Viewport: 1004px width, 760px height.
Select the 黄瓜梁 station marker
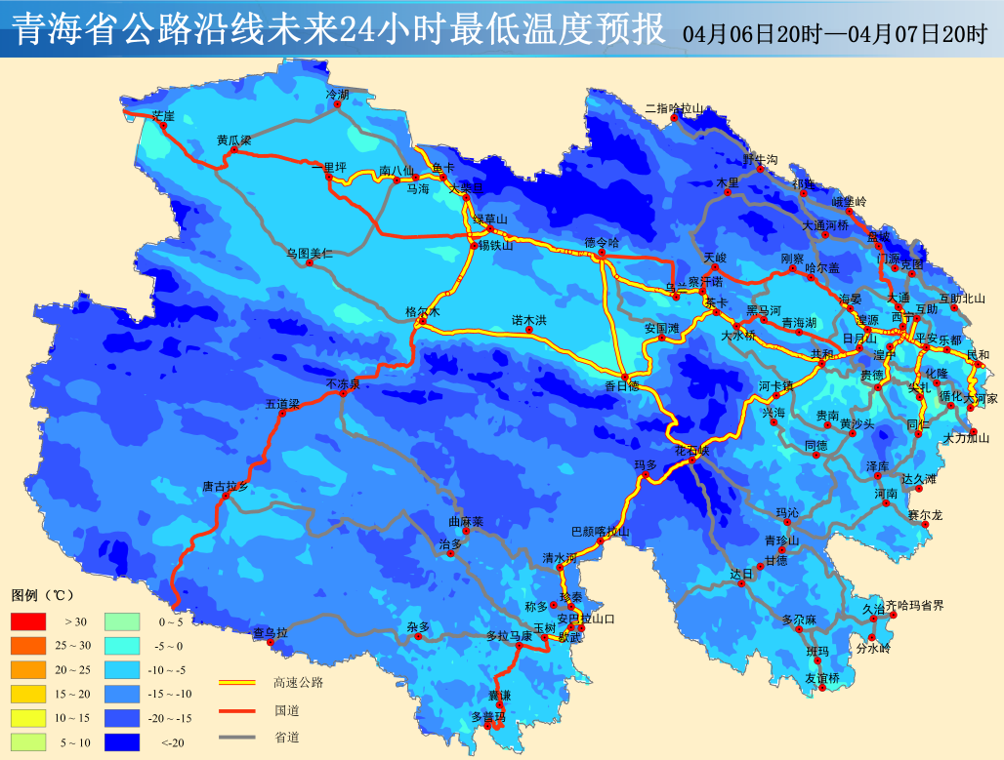pos(234,150)
